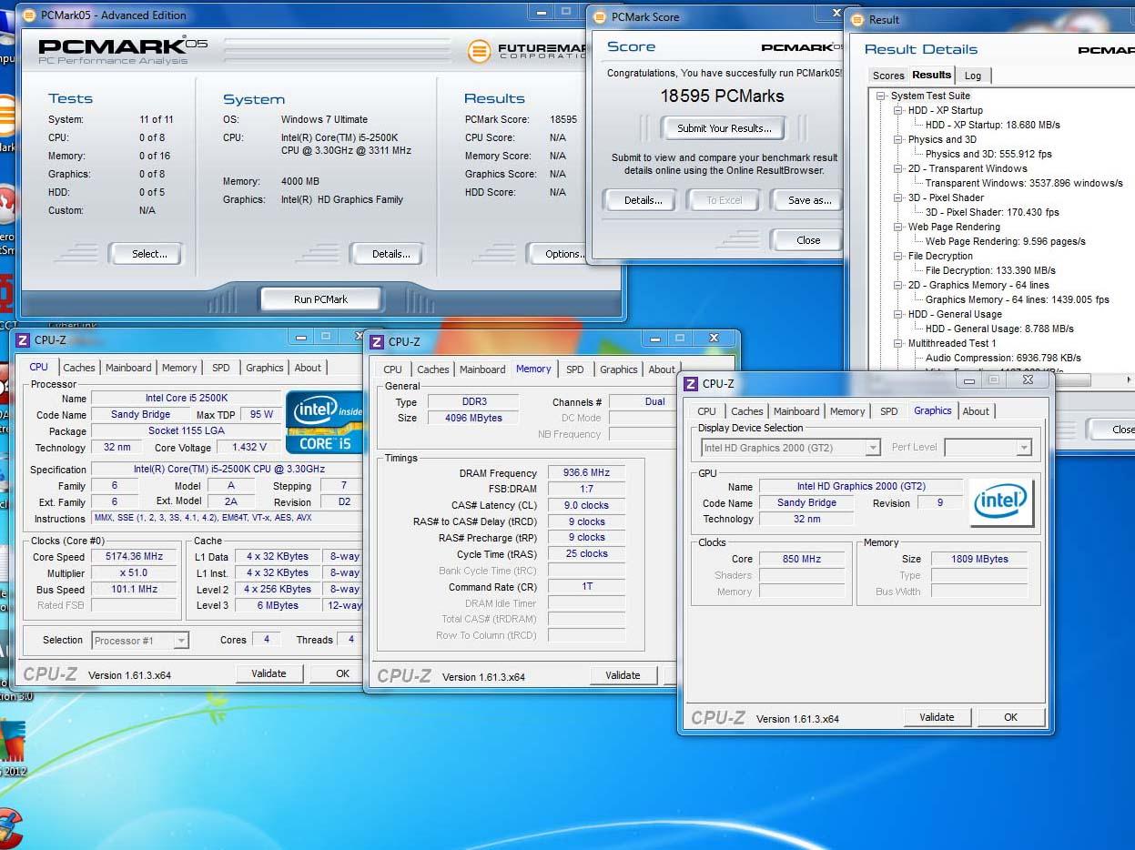
Task: Click the PCMark05 window title bar icon
Action: [x=29, y=15]
